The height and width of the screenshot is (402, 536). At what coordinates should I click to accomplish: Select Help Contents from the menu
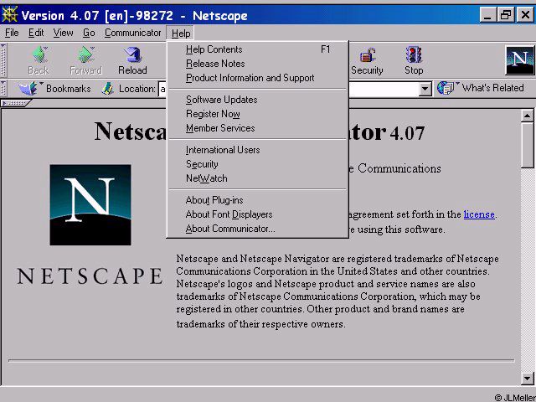pos(258,49)
